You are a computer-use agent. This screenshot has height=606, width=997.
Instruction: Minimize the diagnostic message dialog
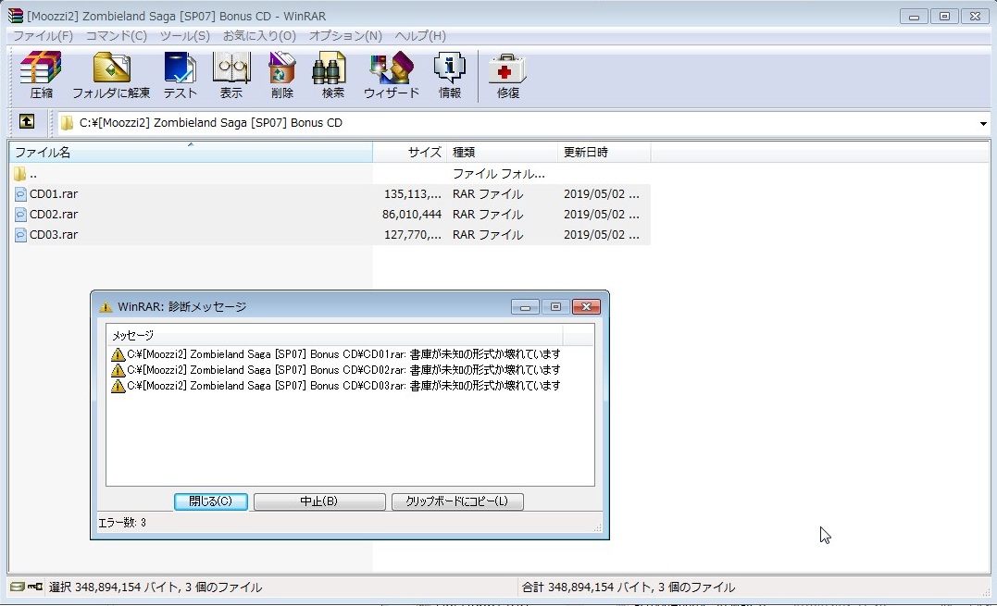[525, 307]
